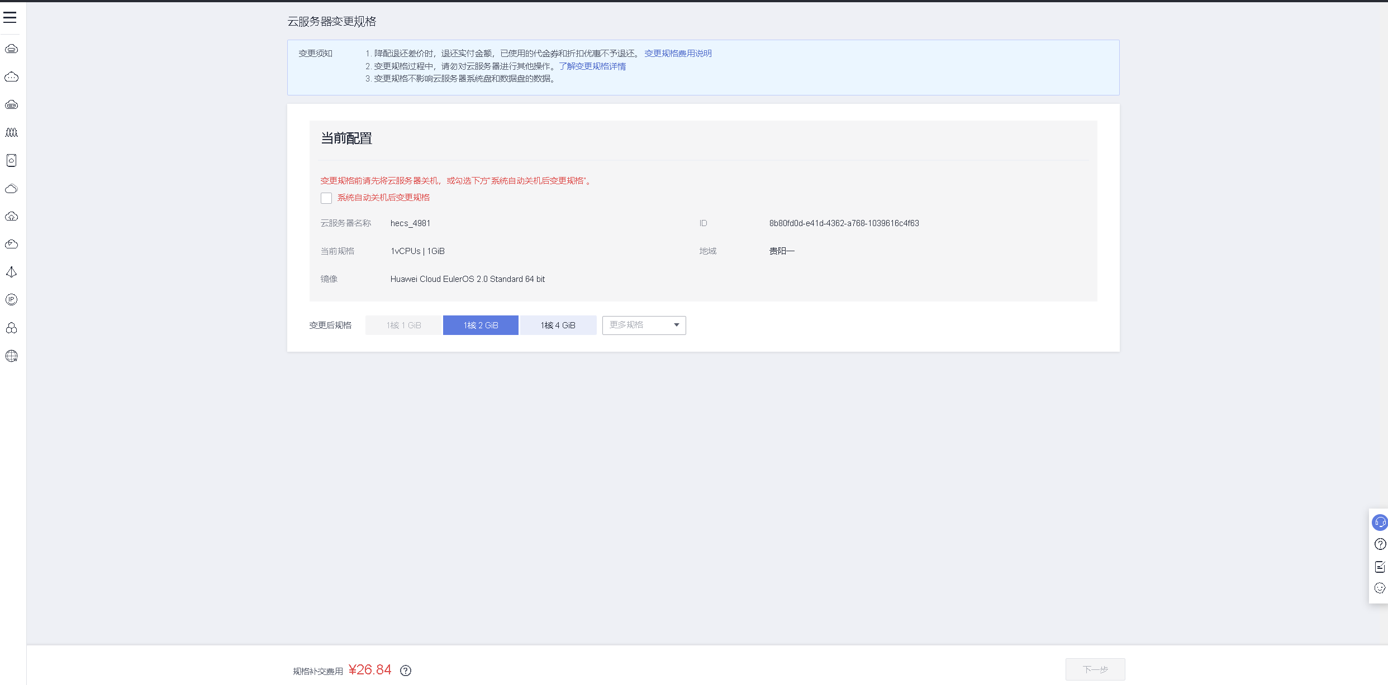Click the cloud upload sidebar icon
Image resolution: width=1388 pixels, height=685 pixels.
pyautogui.click(x=11, y=216)
